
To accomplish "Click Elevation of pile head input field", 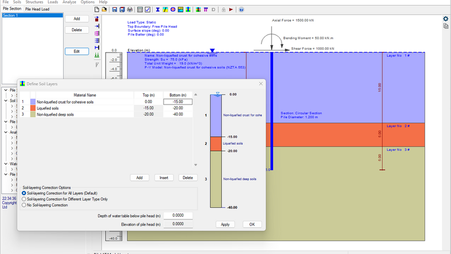I will click(178, 224).
